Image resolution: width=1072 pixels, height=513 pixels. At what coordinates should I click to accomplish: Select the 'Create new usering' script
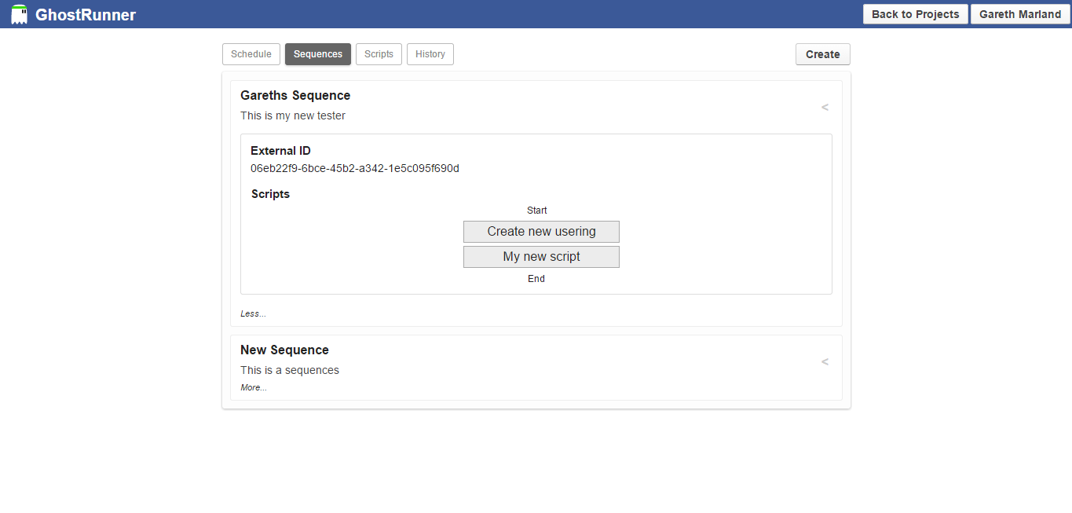pos(541,232)
